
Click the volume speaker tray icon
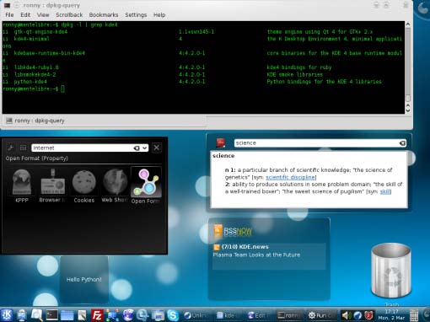tap(346, 315)
